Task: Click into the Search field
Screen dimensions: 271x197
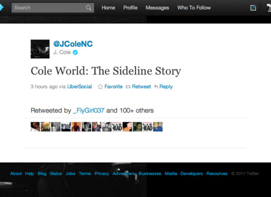Action: coord(48,8)
